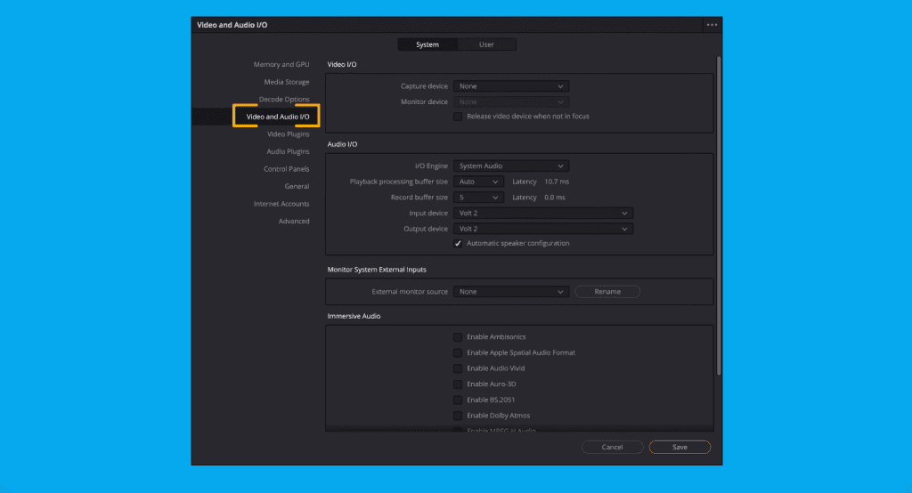The width and height of the screenshot is (912, 493).
Task: Open the I/O Engine dropdown
Action: click(511, 166)
